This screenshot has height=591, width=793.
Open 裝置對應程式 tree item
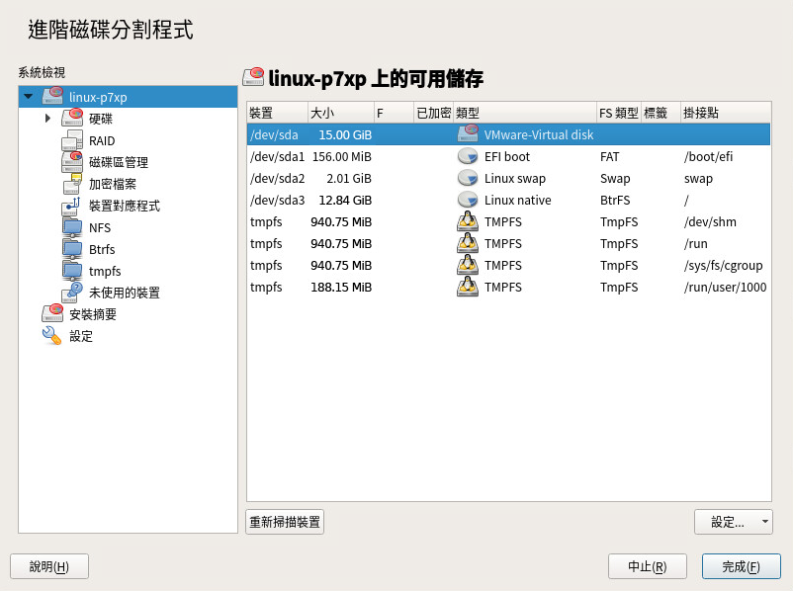click(125, 206)
